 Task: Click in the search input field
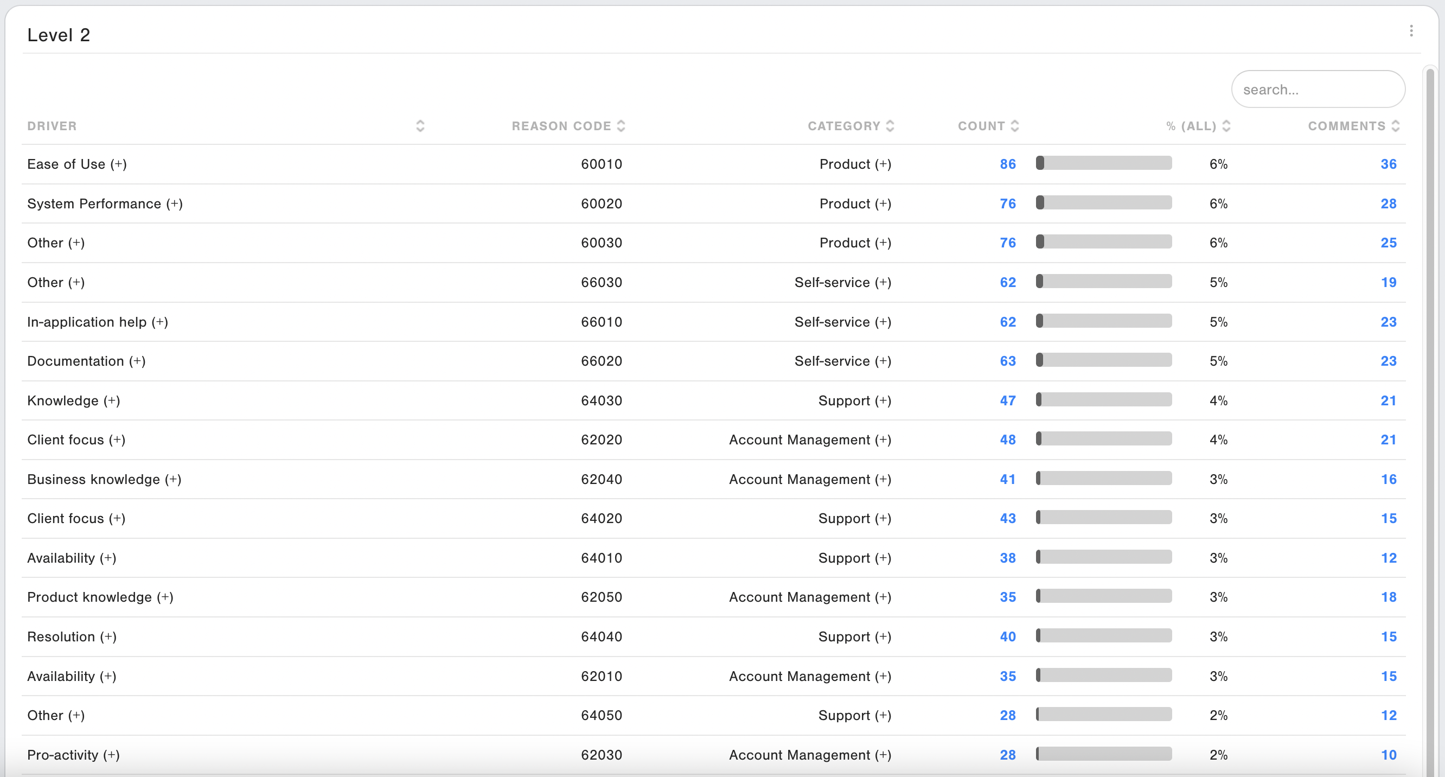(1317, 89)
